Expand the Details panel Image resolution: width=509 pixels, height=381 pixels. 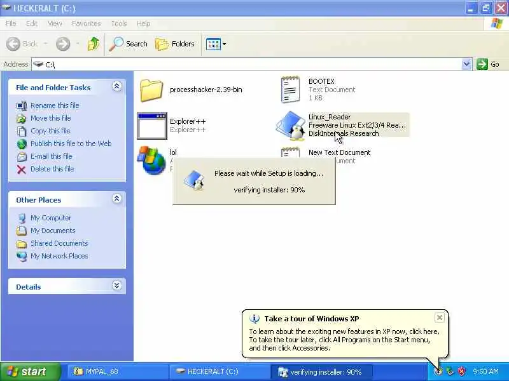[117, 285]
